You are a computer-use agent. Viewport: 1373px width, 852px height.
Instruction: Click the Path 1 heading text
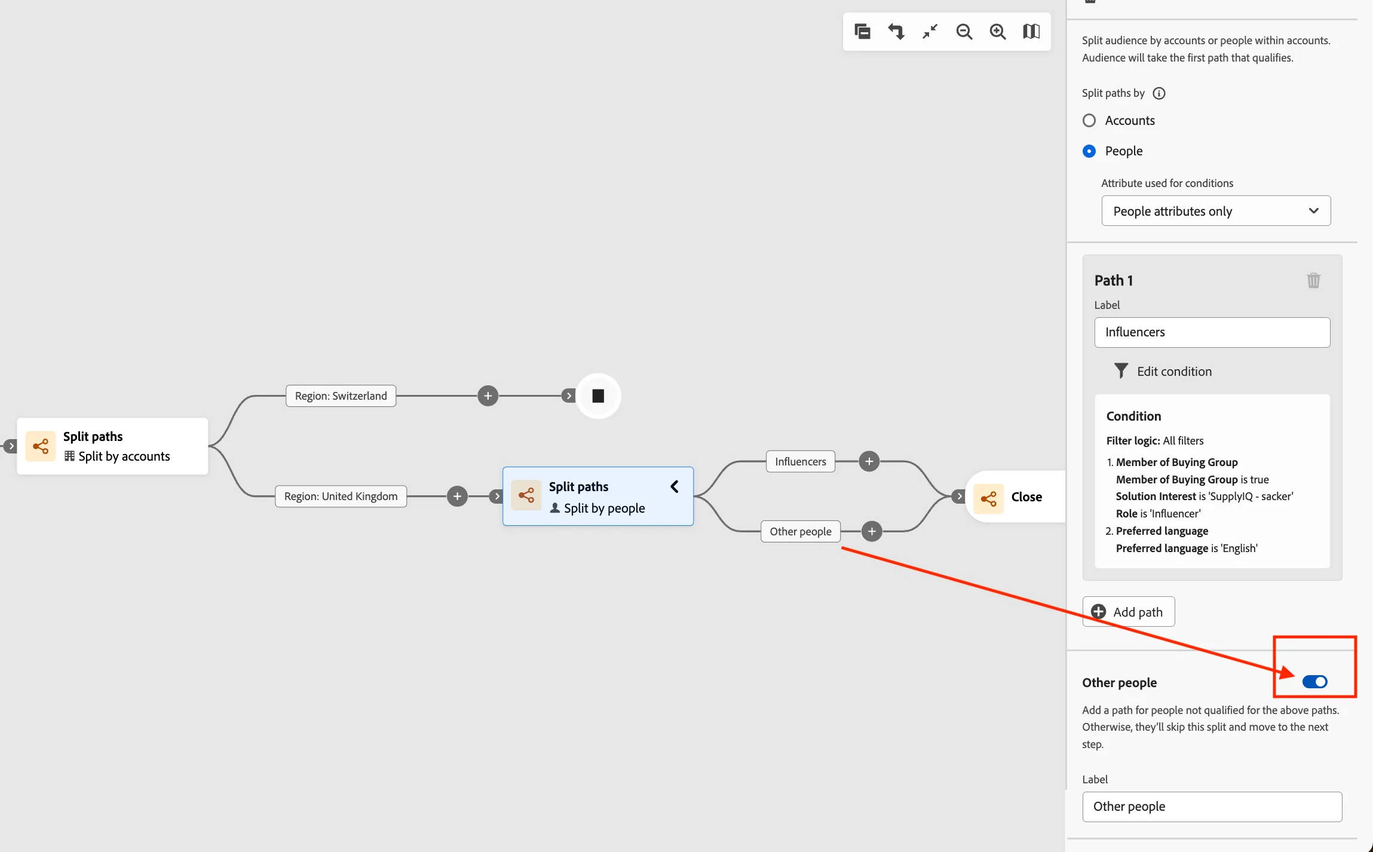point(1113,280)
